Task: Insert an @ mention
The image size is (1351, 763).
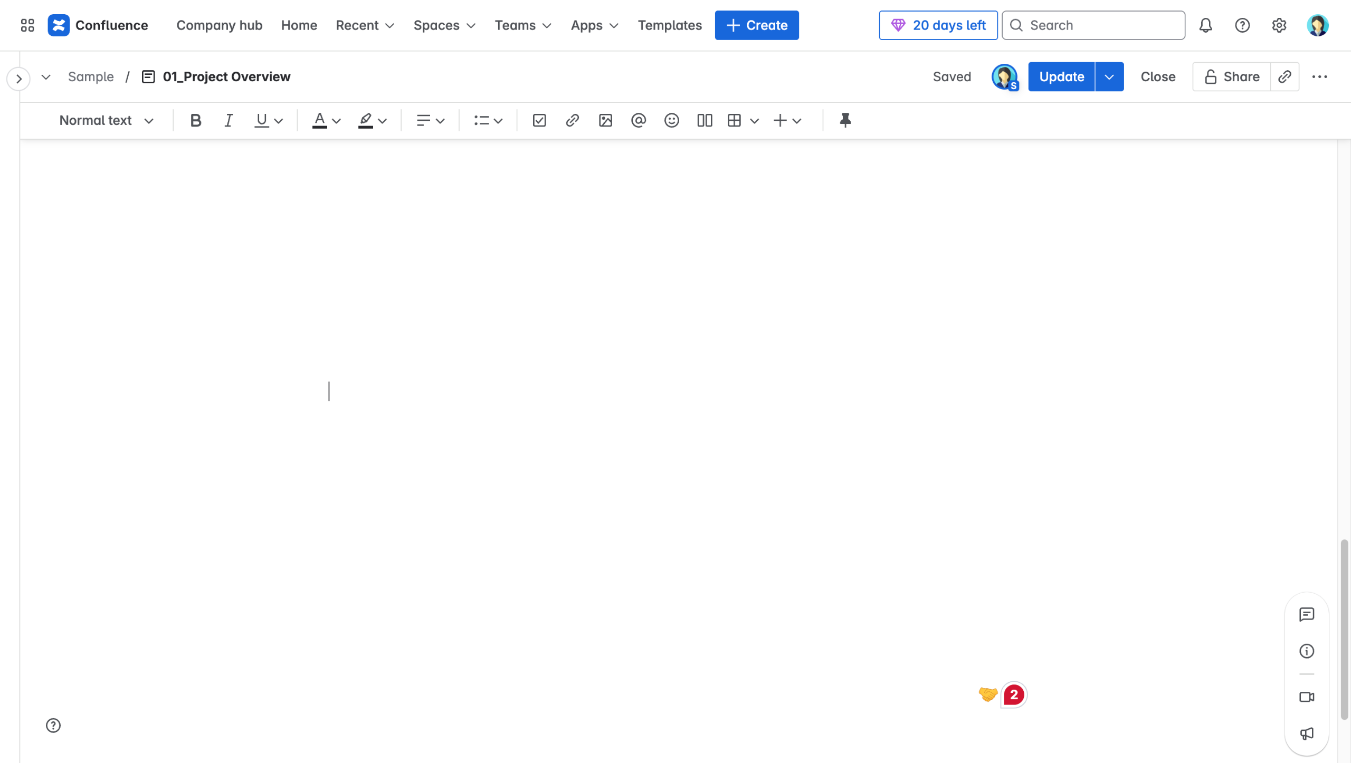Action: click(x=638, y=121)
